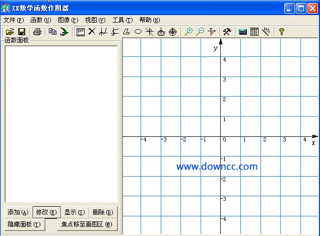
Task: Click the yellow question mark help icon
Action: [x=282, y=32]
